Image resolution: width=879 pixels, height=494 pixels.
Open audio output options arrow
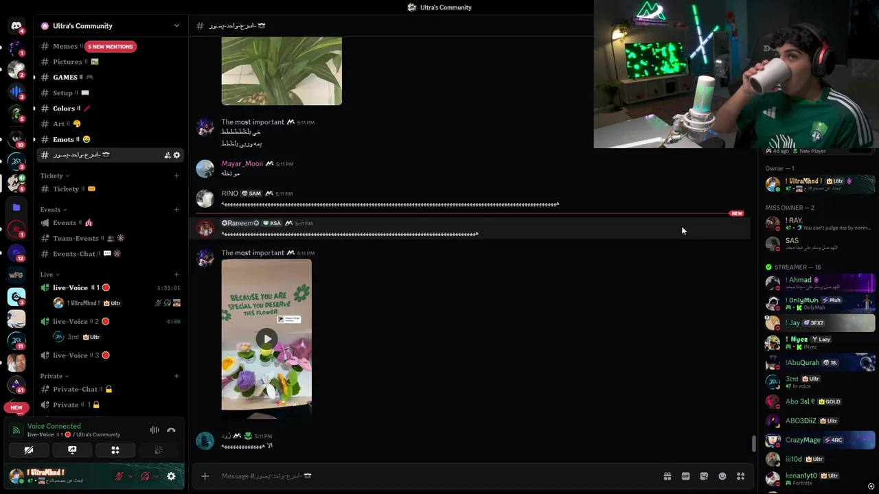coord(157,476)
